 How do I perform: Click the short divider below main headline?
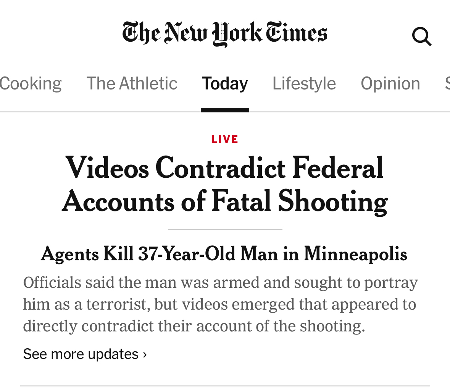point(225,229)
